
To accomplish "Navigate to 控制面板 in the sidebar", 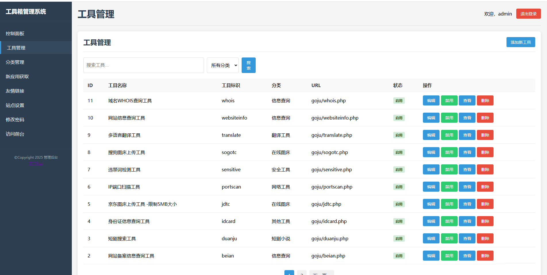I will click(15, 33).
